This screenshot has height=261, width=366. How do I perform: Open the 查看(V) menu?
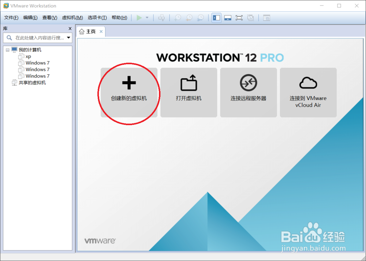[x=50, y=18]
